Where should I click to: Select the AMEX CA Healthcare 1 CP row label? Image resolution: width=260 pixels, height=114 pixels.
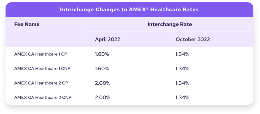[41, 54]
